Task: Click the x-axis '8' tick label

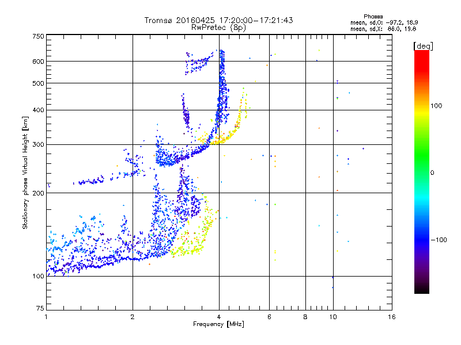Action: [305, 317]
